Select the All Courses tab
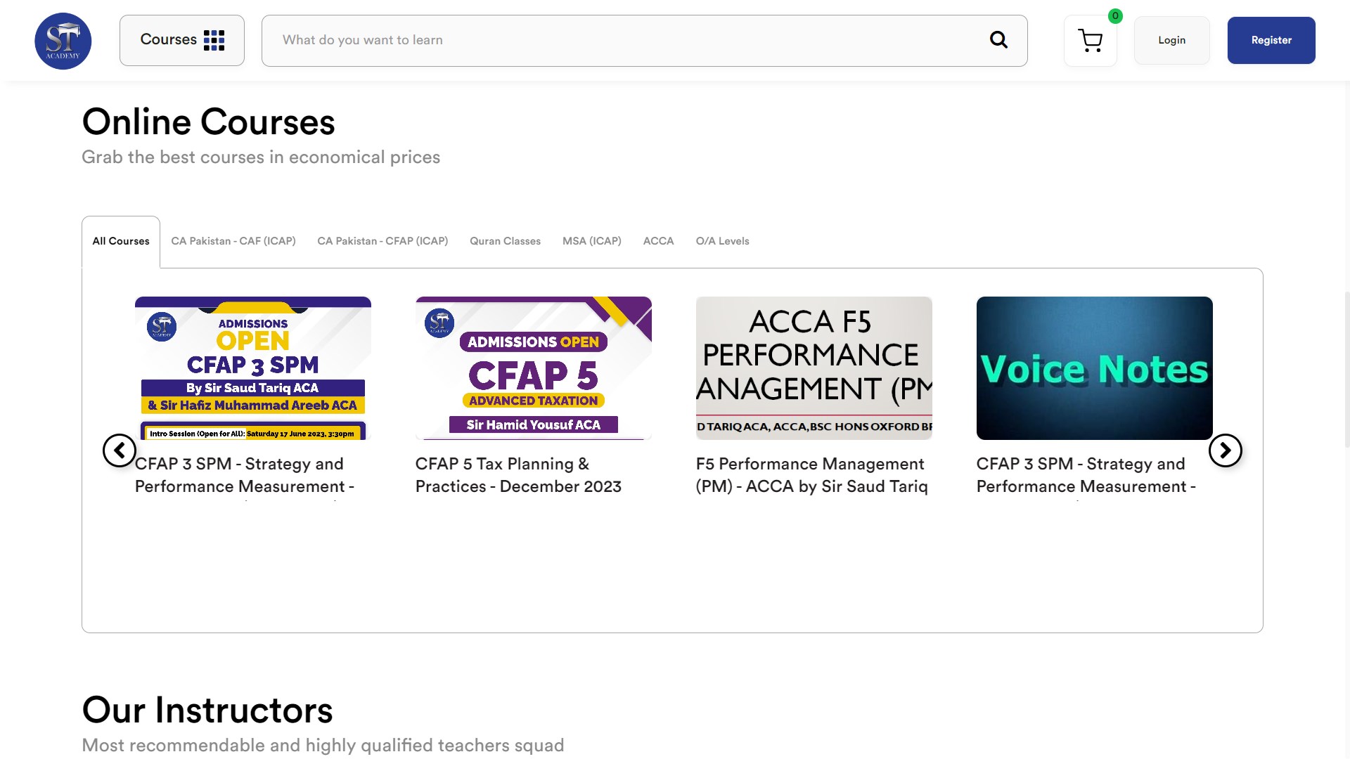This screenshot has width=1350, height=759. pyautogui.click(x=121, y=241)
